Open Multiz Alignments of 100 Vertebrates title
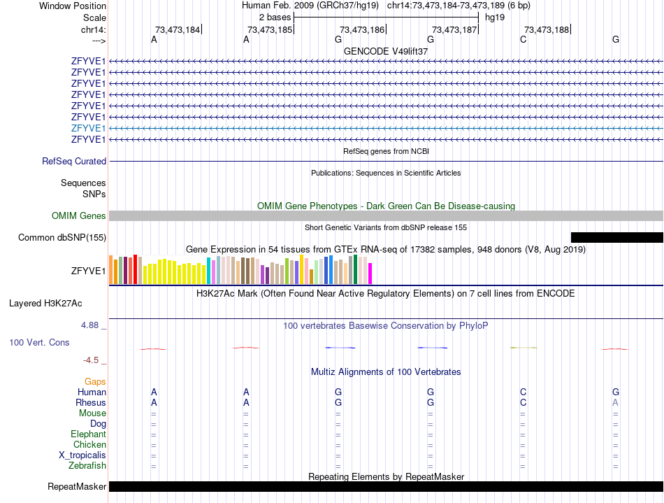This screenshot has width=664, height=503. pyautogui.click(x=386, y=372)
